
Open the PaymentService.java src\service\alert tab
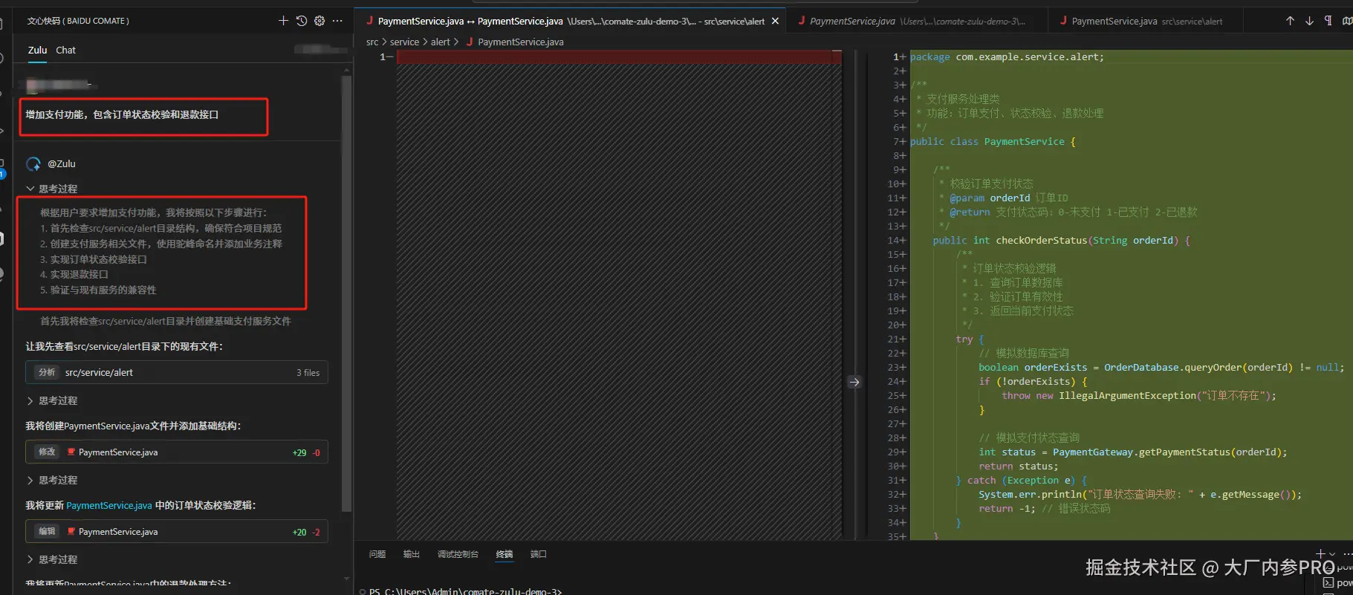(1146, 21)
